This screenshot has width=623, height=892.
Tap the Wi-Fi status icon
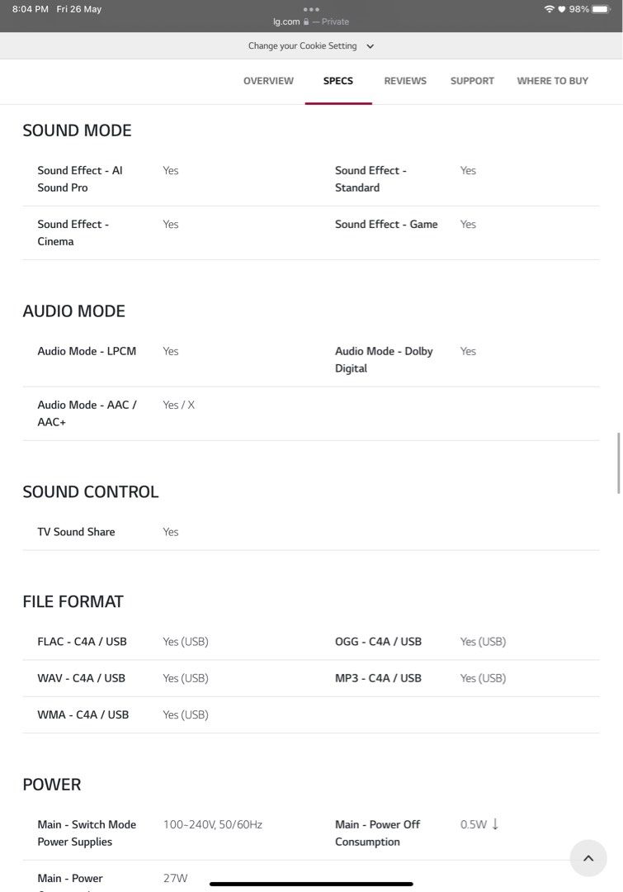pos(549,9)
